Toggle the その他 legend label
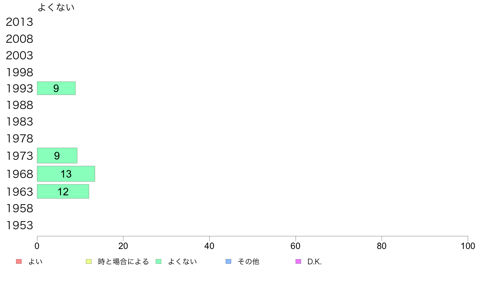 [x=248, y=261]
